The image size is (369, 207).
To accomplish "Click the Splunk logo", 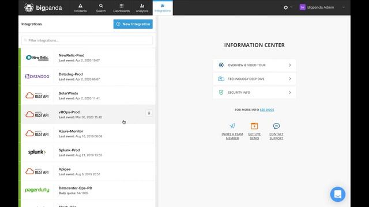I will tap(37, 152).
